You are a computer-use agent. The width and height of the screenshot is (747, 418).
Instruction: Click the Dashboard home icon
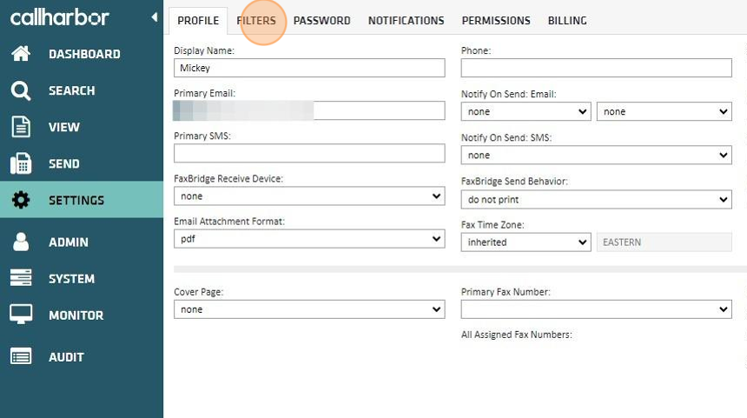pyautogui.click(x=21, y=54)
